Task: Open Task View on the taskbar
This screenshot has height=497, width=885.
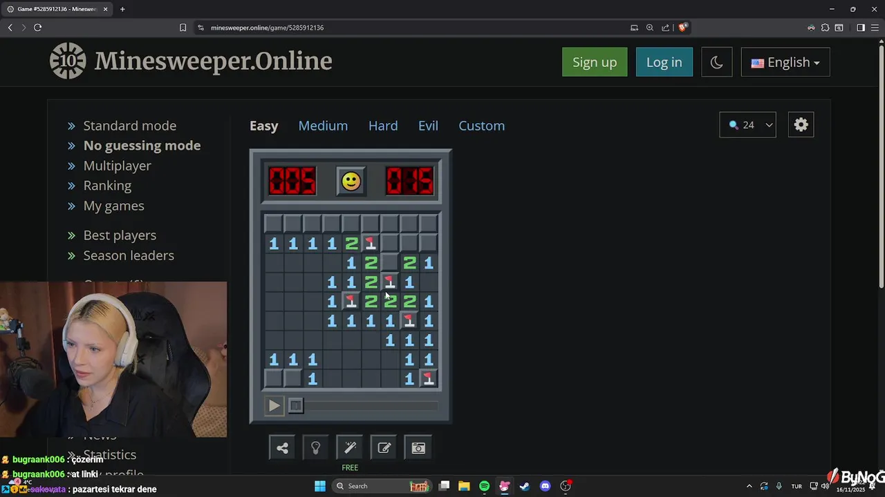Action: click(445, 486)
